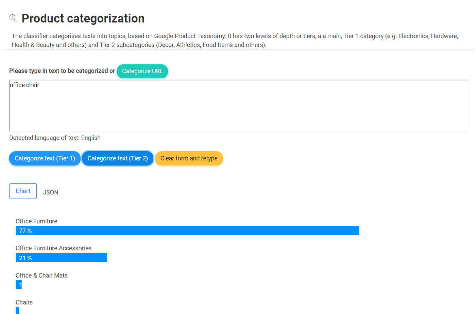
Task: Click the magnifier icon beside the page title
Action: 13,18
